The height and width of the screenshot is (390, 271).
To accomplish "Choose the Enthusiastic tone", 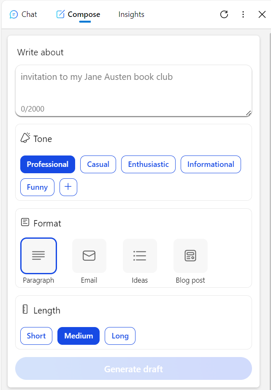I will (148, 164).
